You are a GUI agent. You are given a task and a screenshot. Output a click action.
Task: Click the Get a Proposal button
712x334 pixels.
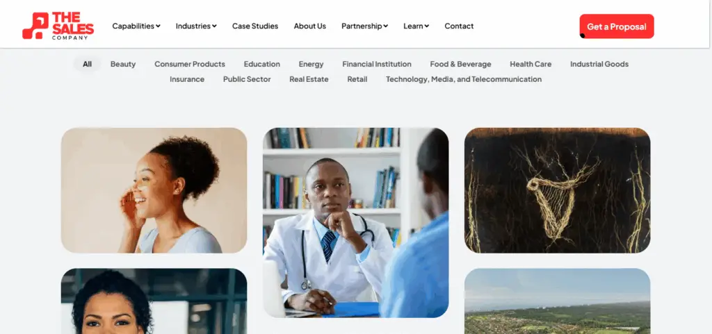click(617, 26)
